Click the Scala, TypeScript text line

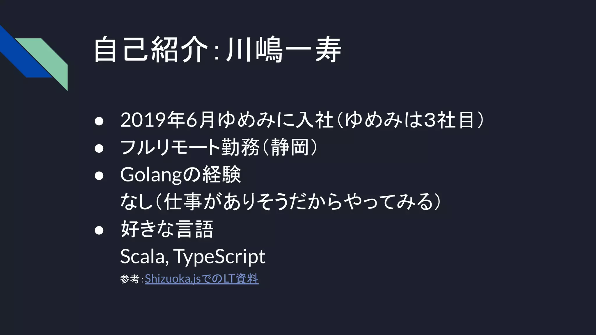click(x=193, y=256)
